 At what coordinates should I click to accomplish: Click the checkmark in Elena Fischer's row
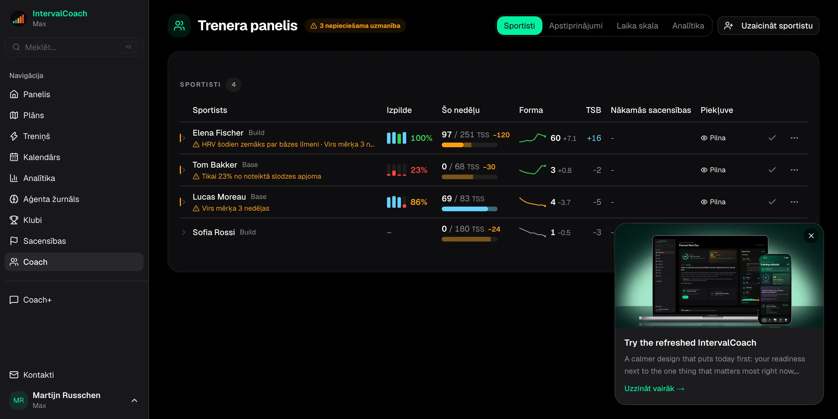pos(772,138)
